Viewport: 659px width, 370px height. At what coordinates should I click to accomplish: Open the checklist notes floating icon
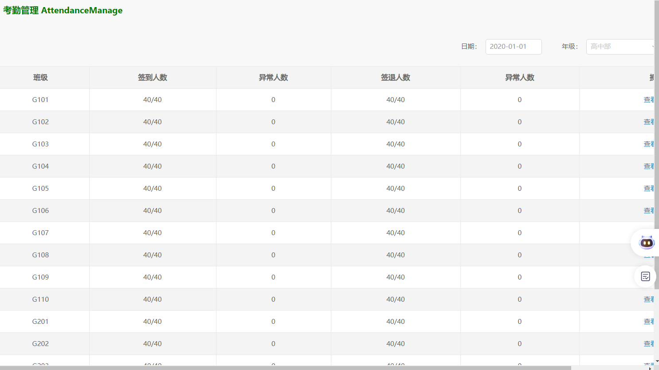tap(645, 276)
